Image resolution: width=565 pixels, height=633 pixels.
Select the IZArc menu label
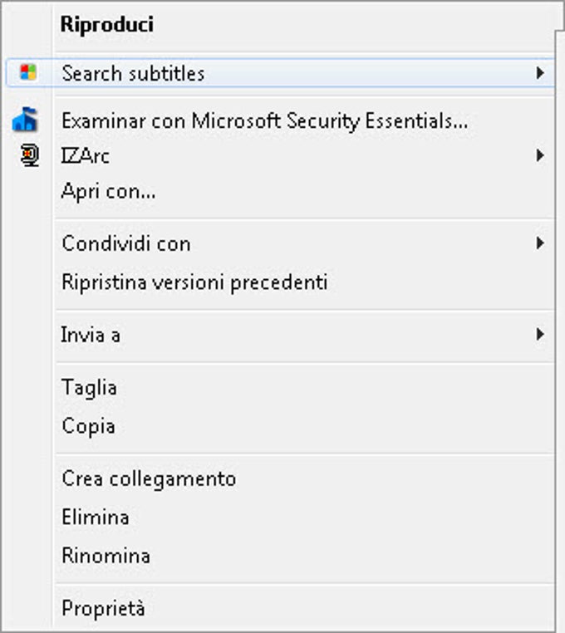[86, 155]
